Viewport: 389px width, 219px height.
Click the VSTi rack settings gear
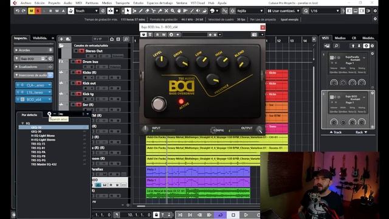(x=372, y=46)
